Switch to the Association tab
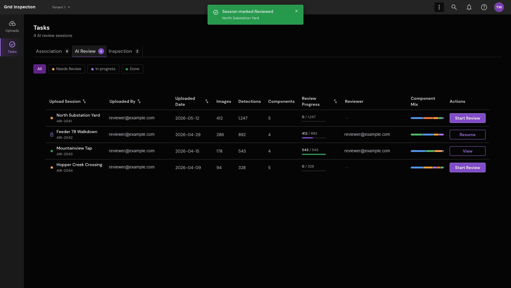 click(53, 51)
